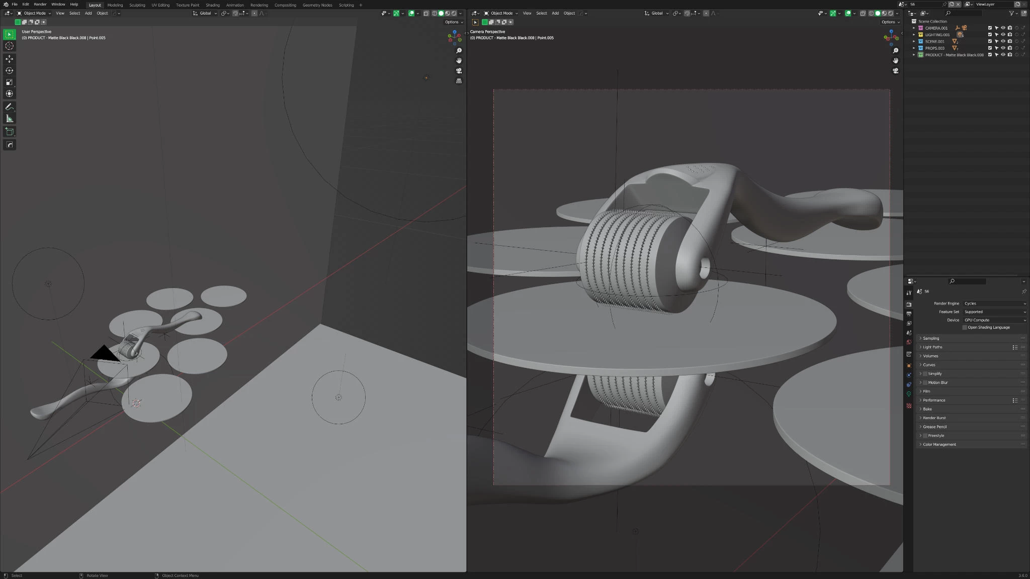Viewport: 1030px width, 579px height.
Task: Select the Move tool in the toolbar
Action: pyautogui.click(x=9, y=59)
